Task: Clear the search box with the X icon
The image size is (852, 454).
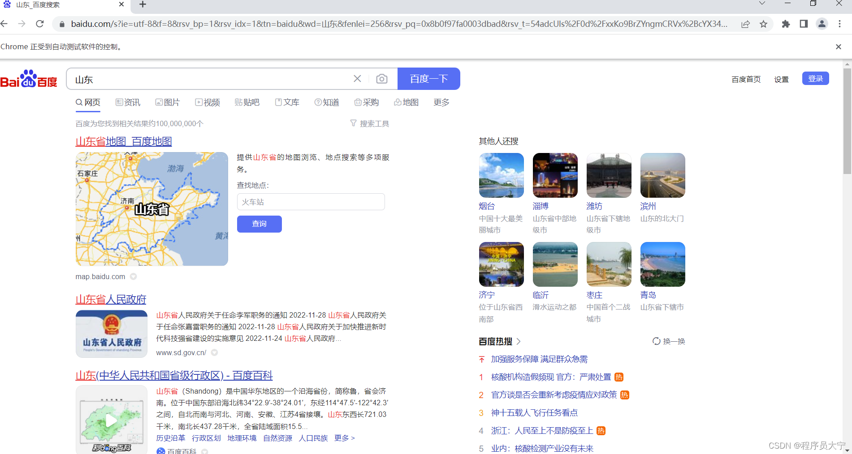Action: (x=357, y=79)
